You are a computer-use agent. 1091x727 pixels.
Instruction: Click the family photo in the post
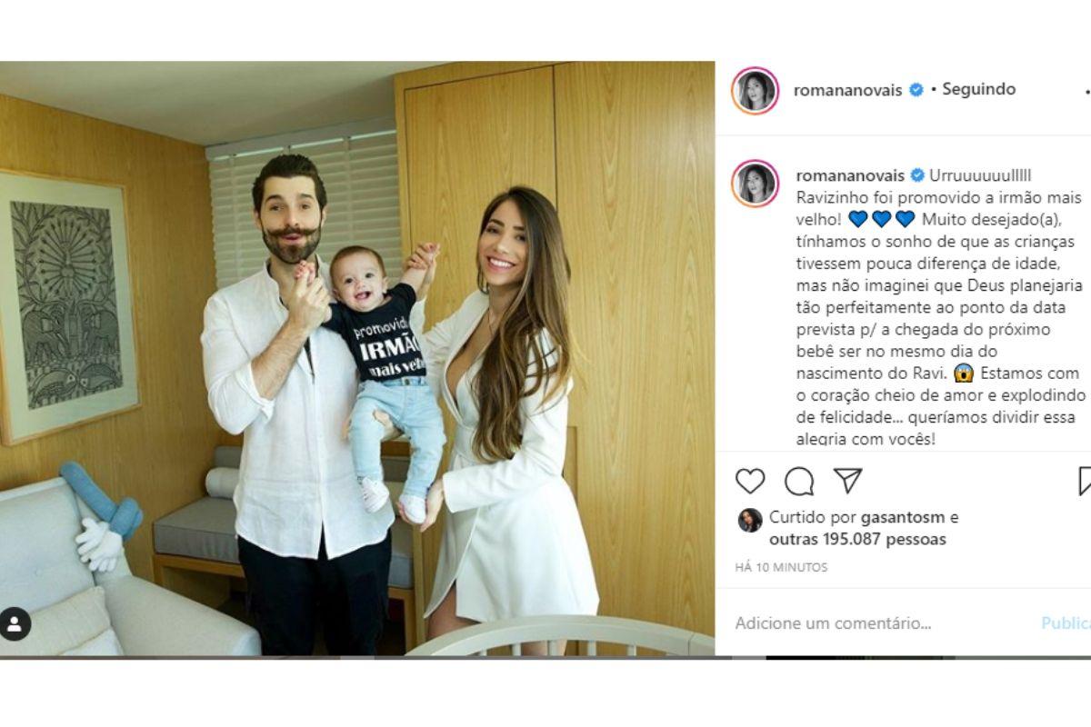[357, 358]
